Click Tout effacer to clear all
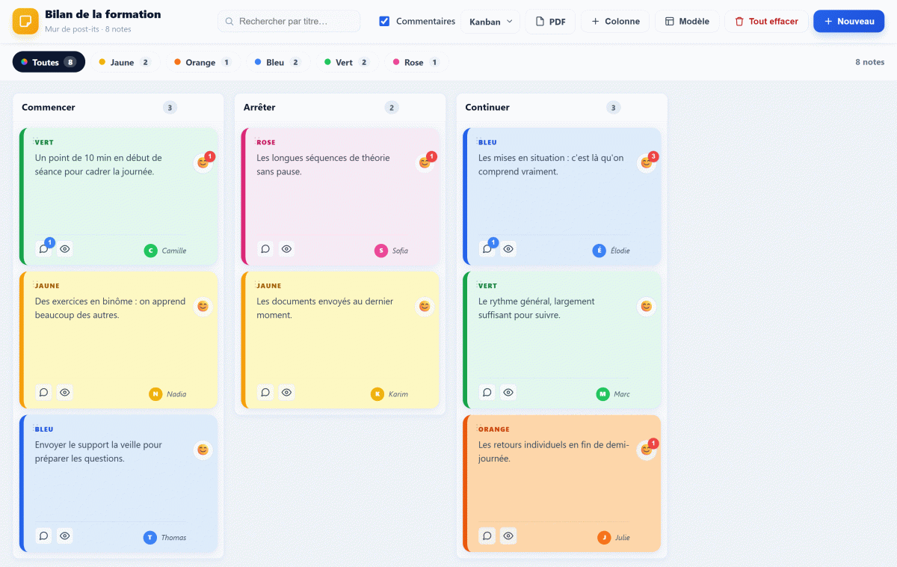 tap(766, 22)
